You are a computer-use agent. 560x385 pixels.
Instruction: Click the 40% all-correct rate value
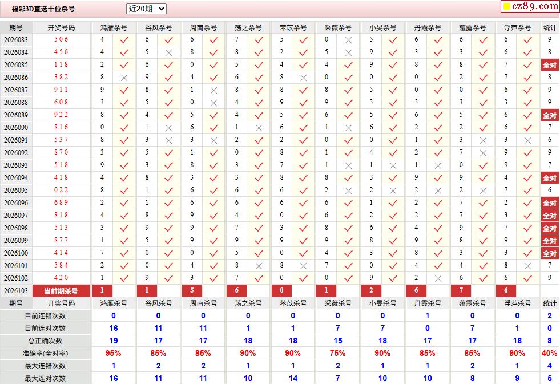(549, 354)
